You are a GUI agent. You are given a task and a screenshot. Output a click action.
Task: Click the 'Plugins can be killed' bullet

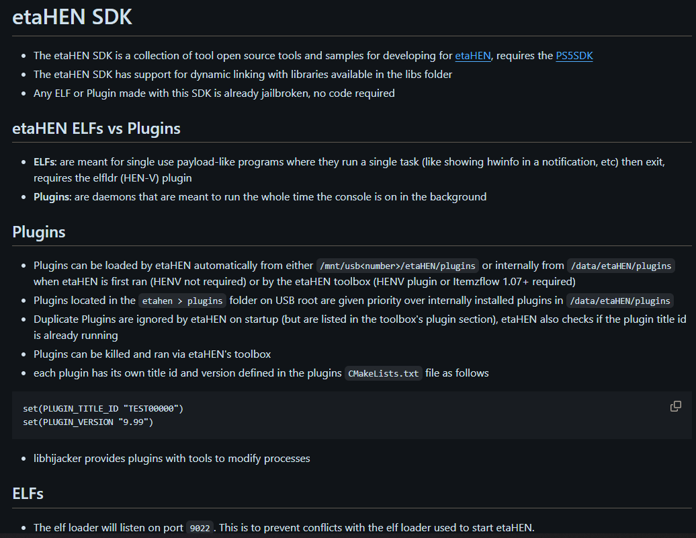point(153,354)
